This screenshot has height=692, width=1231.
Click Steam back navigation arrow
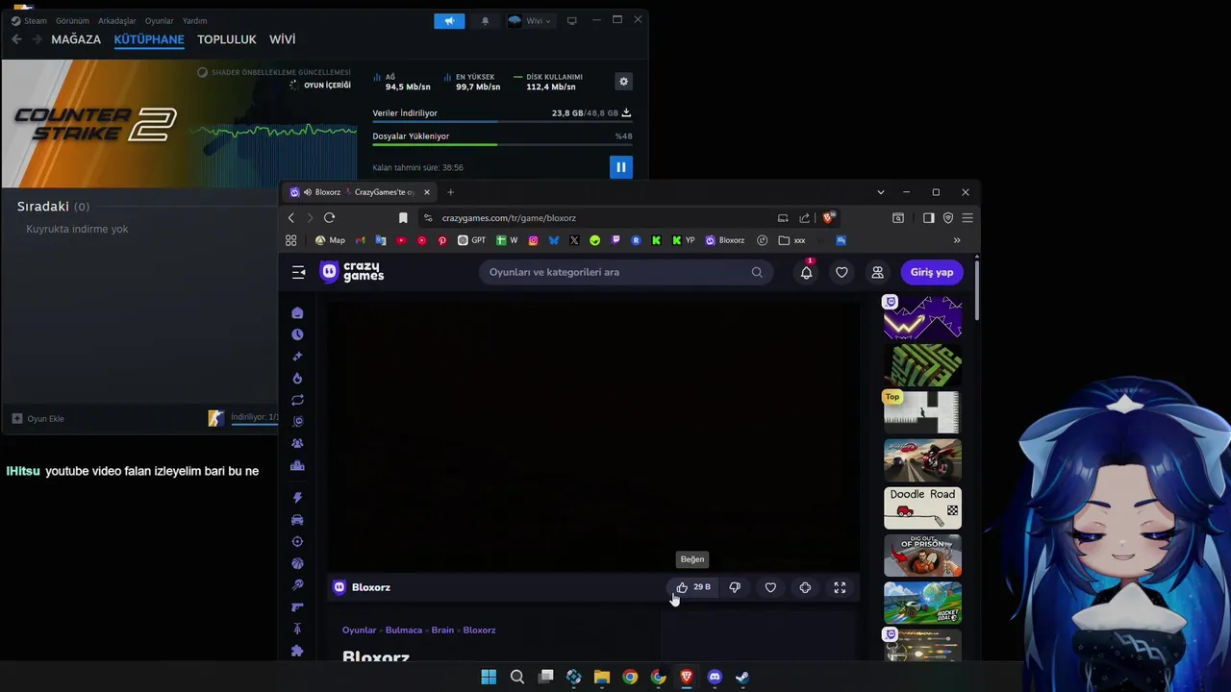pyautogui.click(x=16, y=39)
